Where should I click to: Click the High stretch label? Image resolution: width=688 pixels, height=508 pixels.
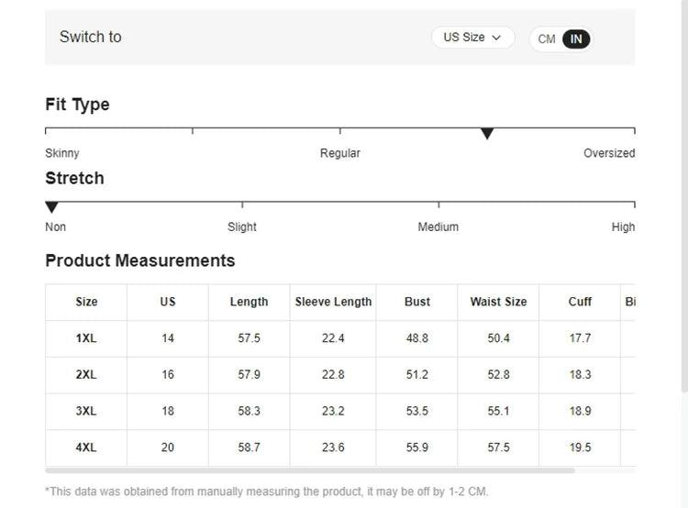pyautogui.click(x=623, y=226)
